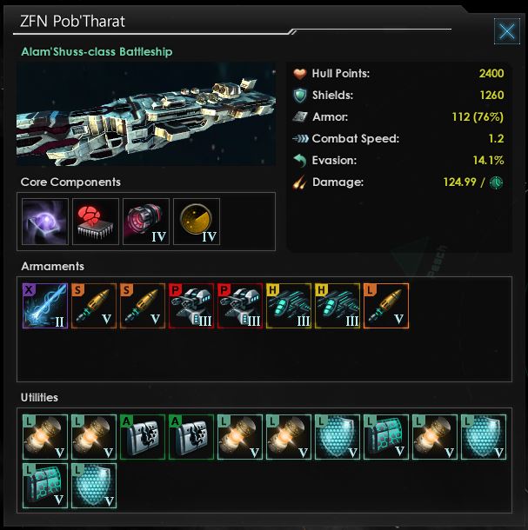Image resolution: width=528 pixels, height=530 pixels.
Task: Click the armor V utility in bottom row
Action: [45, 486]
